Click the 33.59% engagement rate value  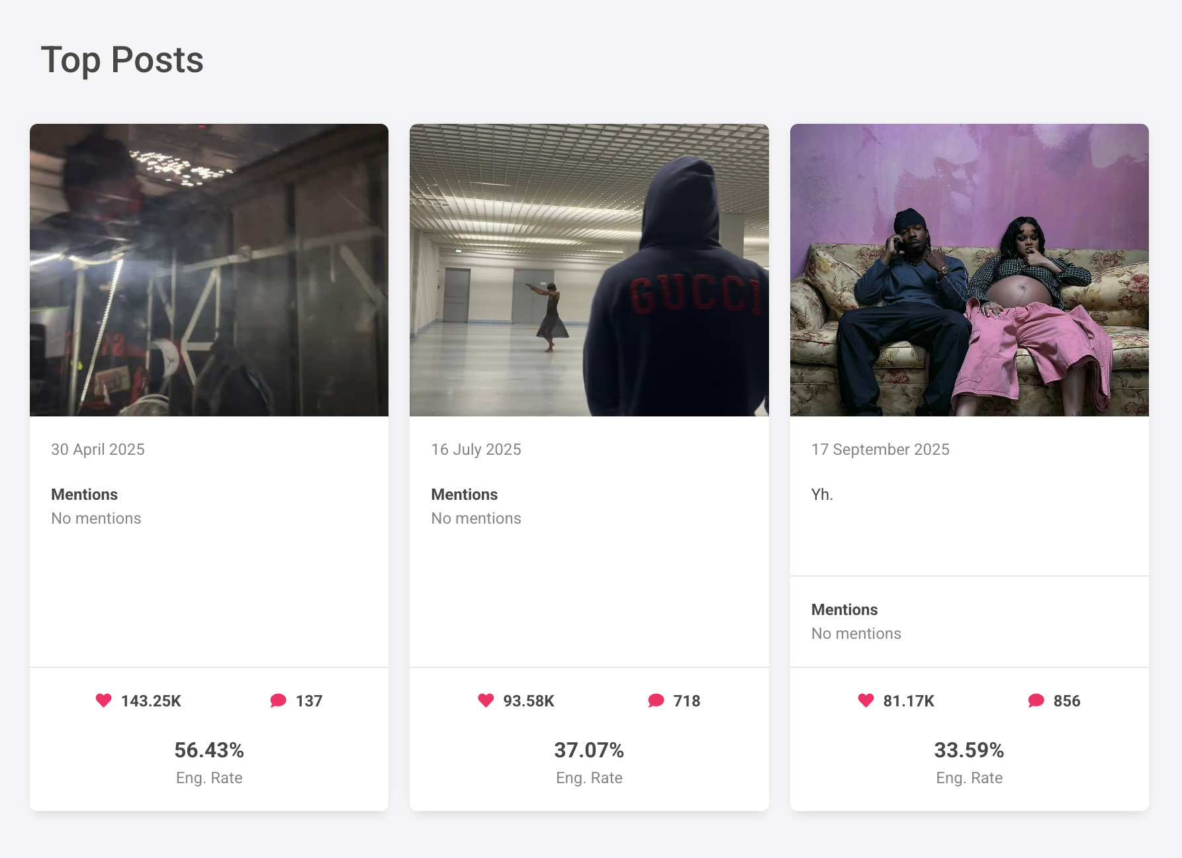coord(969,750)
